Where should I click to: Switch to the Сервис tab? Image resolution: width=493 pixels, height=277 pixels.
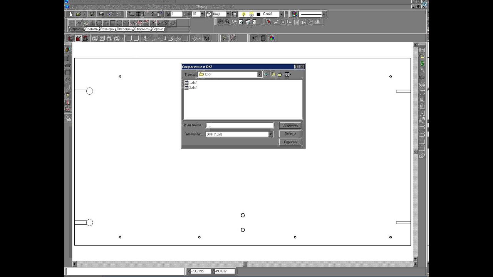click(x=158, y=29)
